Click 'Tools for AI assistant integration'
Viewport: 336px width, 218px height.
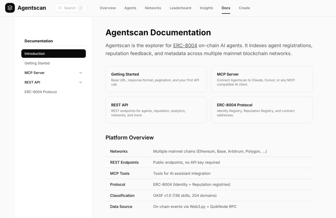coord(182,174)
